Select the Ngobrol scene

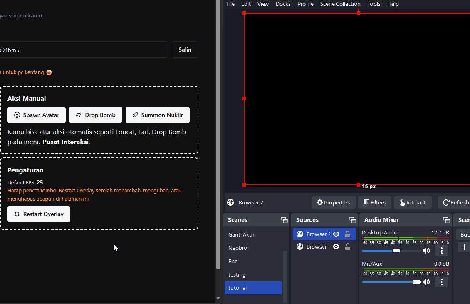point(238,248)
